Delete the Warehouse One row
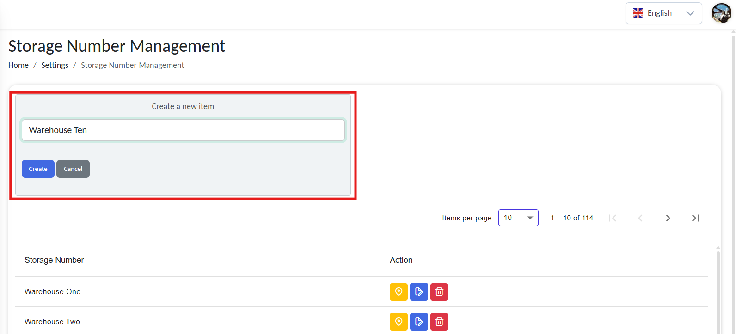This screenshot has height=334, width=736. (x=439, y=292)
